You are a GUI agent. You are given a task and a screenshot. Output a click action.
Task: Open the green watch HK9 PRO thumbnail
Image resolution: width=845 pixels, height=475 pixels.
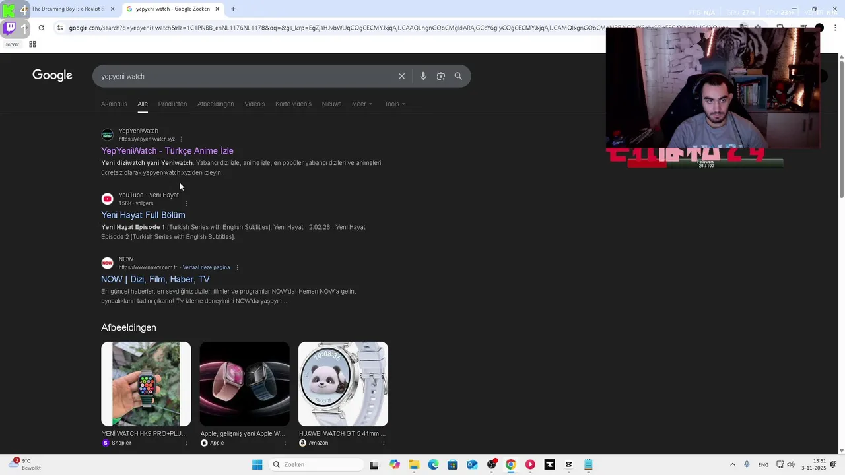point(146,384)
